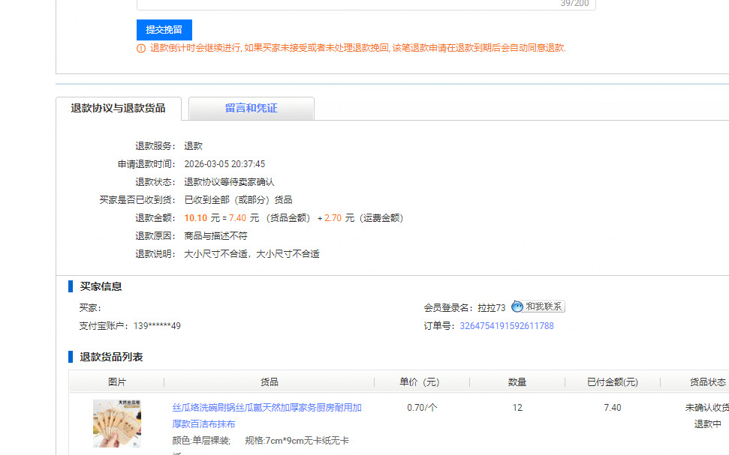Open the 丝瓜络洗碗刷锅 product link
This screenshot has width=729, height=455.
(267, 415)
